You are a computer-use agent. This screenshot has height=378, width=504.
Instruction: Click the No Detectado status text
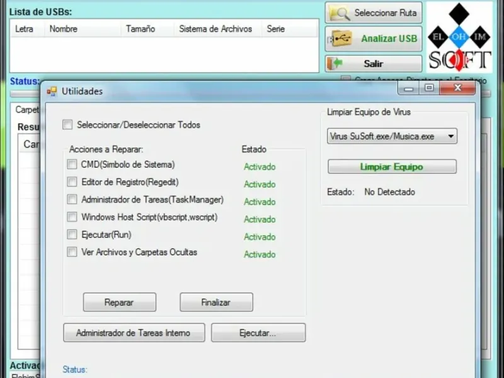(389, 192)
